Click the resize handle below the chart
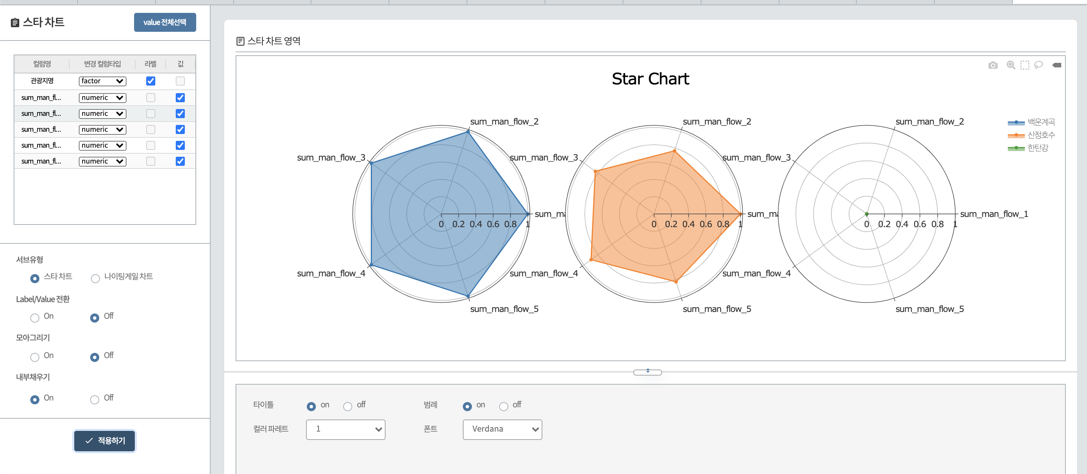Viewport: 1087px width, 474px height. [x=647, y=372]
